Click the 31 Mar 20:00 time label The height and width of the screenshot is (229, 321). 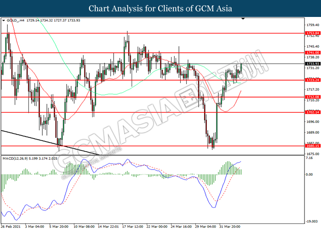pyautogui.click(x=230, y=227)
